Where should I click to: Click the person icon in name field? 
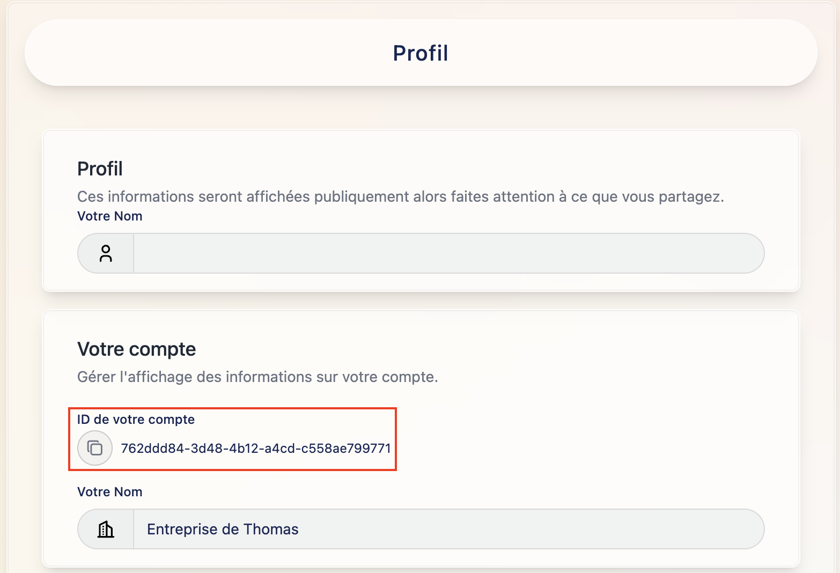point(106,253)
